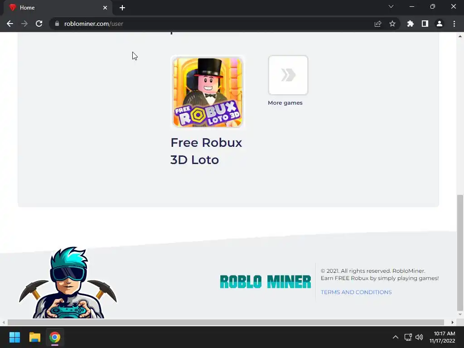Viewport: 464px width, 348px height.
Task: Click the scroll right arrow
Action: 453,322
